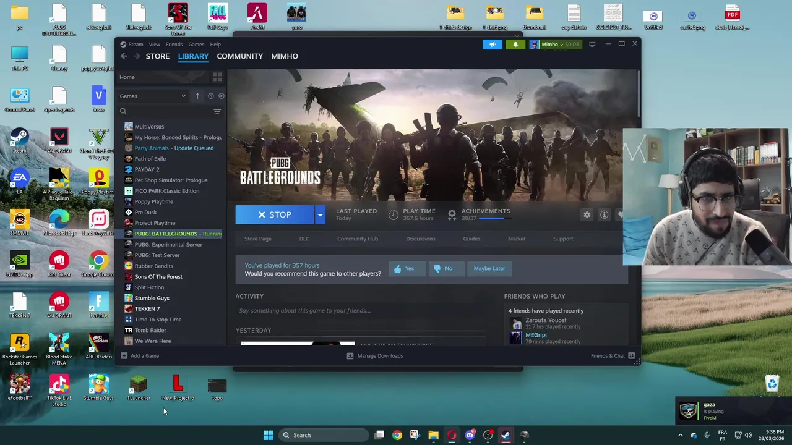Open the Guides link
This screenshot has height=445, width=792.
471,239
